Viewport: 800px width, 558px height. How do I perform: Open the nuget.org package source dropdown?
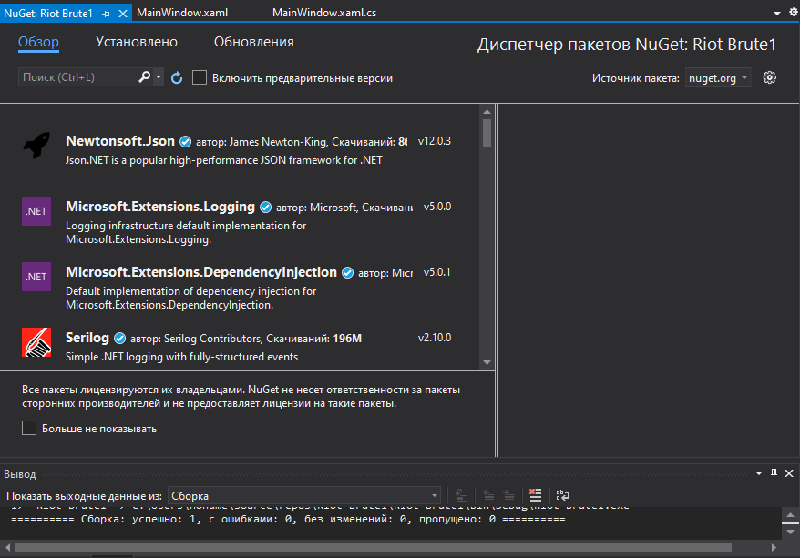718,78
